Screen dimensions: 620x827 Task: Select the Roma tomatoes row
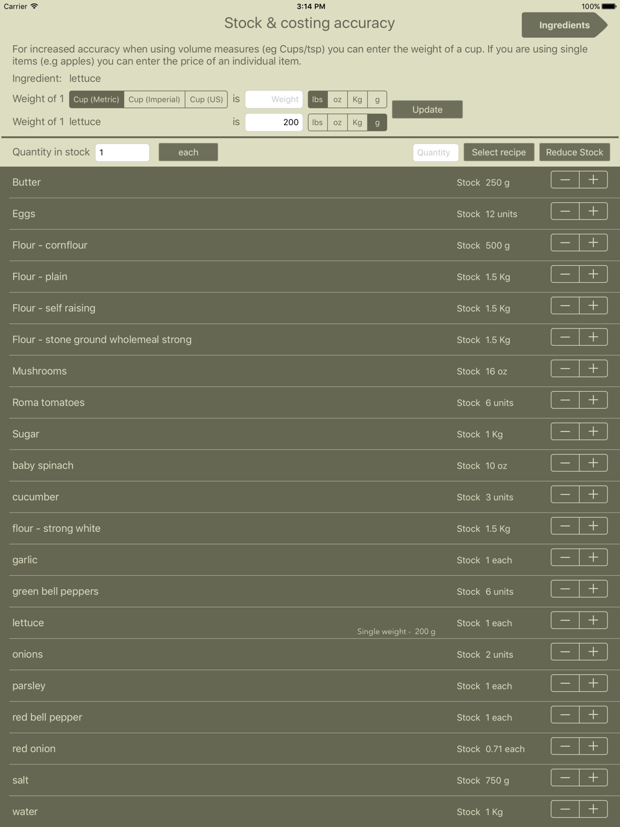click(x=310, y=402)
